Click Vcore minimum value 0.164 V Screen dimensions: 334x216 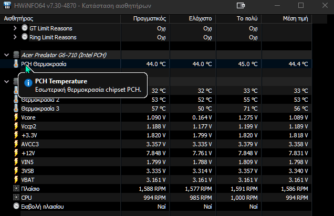coord(202,117)
